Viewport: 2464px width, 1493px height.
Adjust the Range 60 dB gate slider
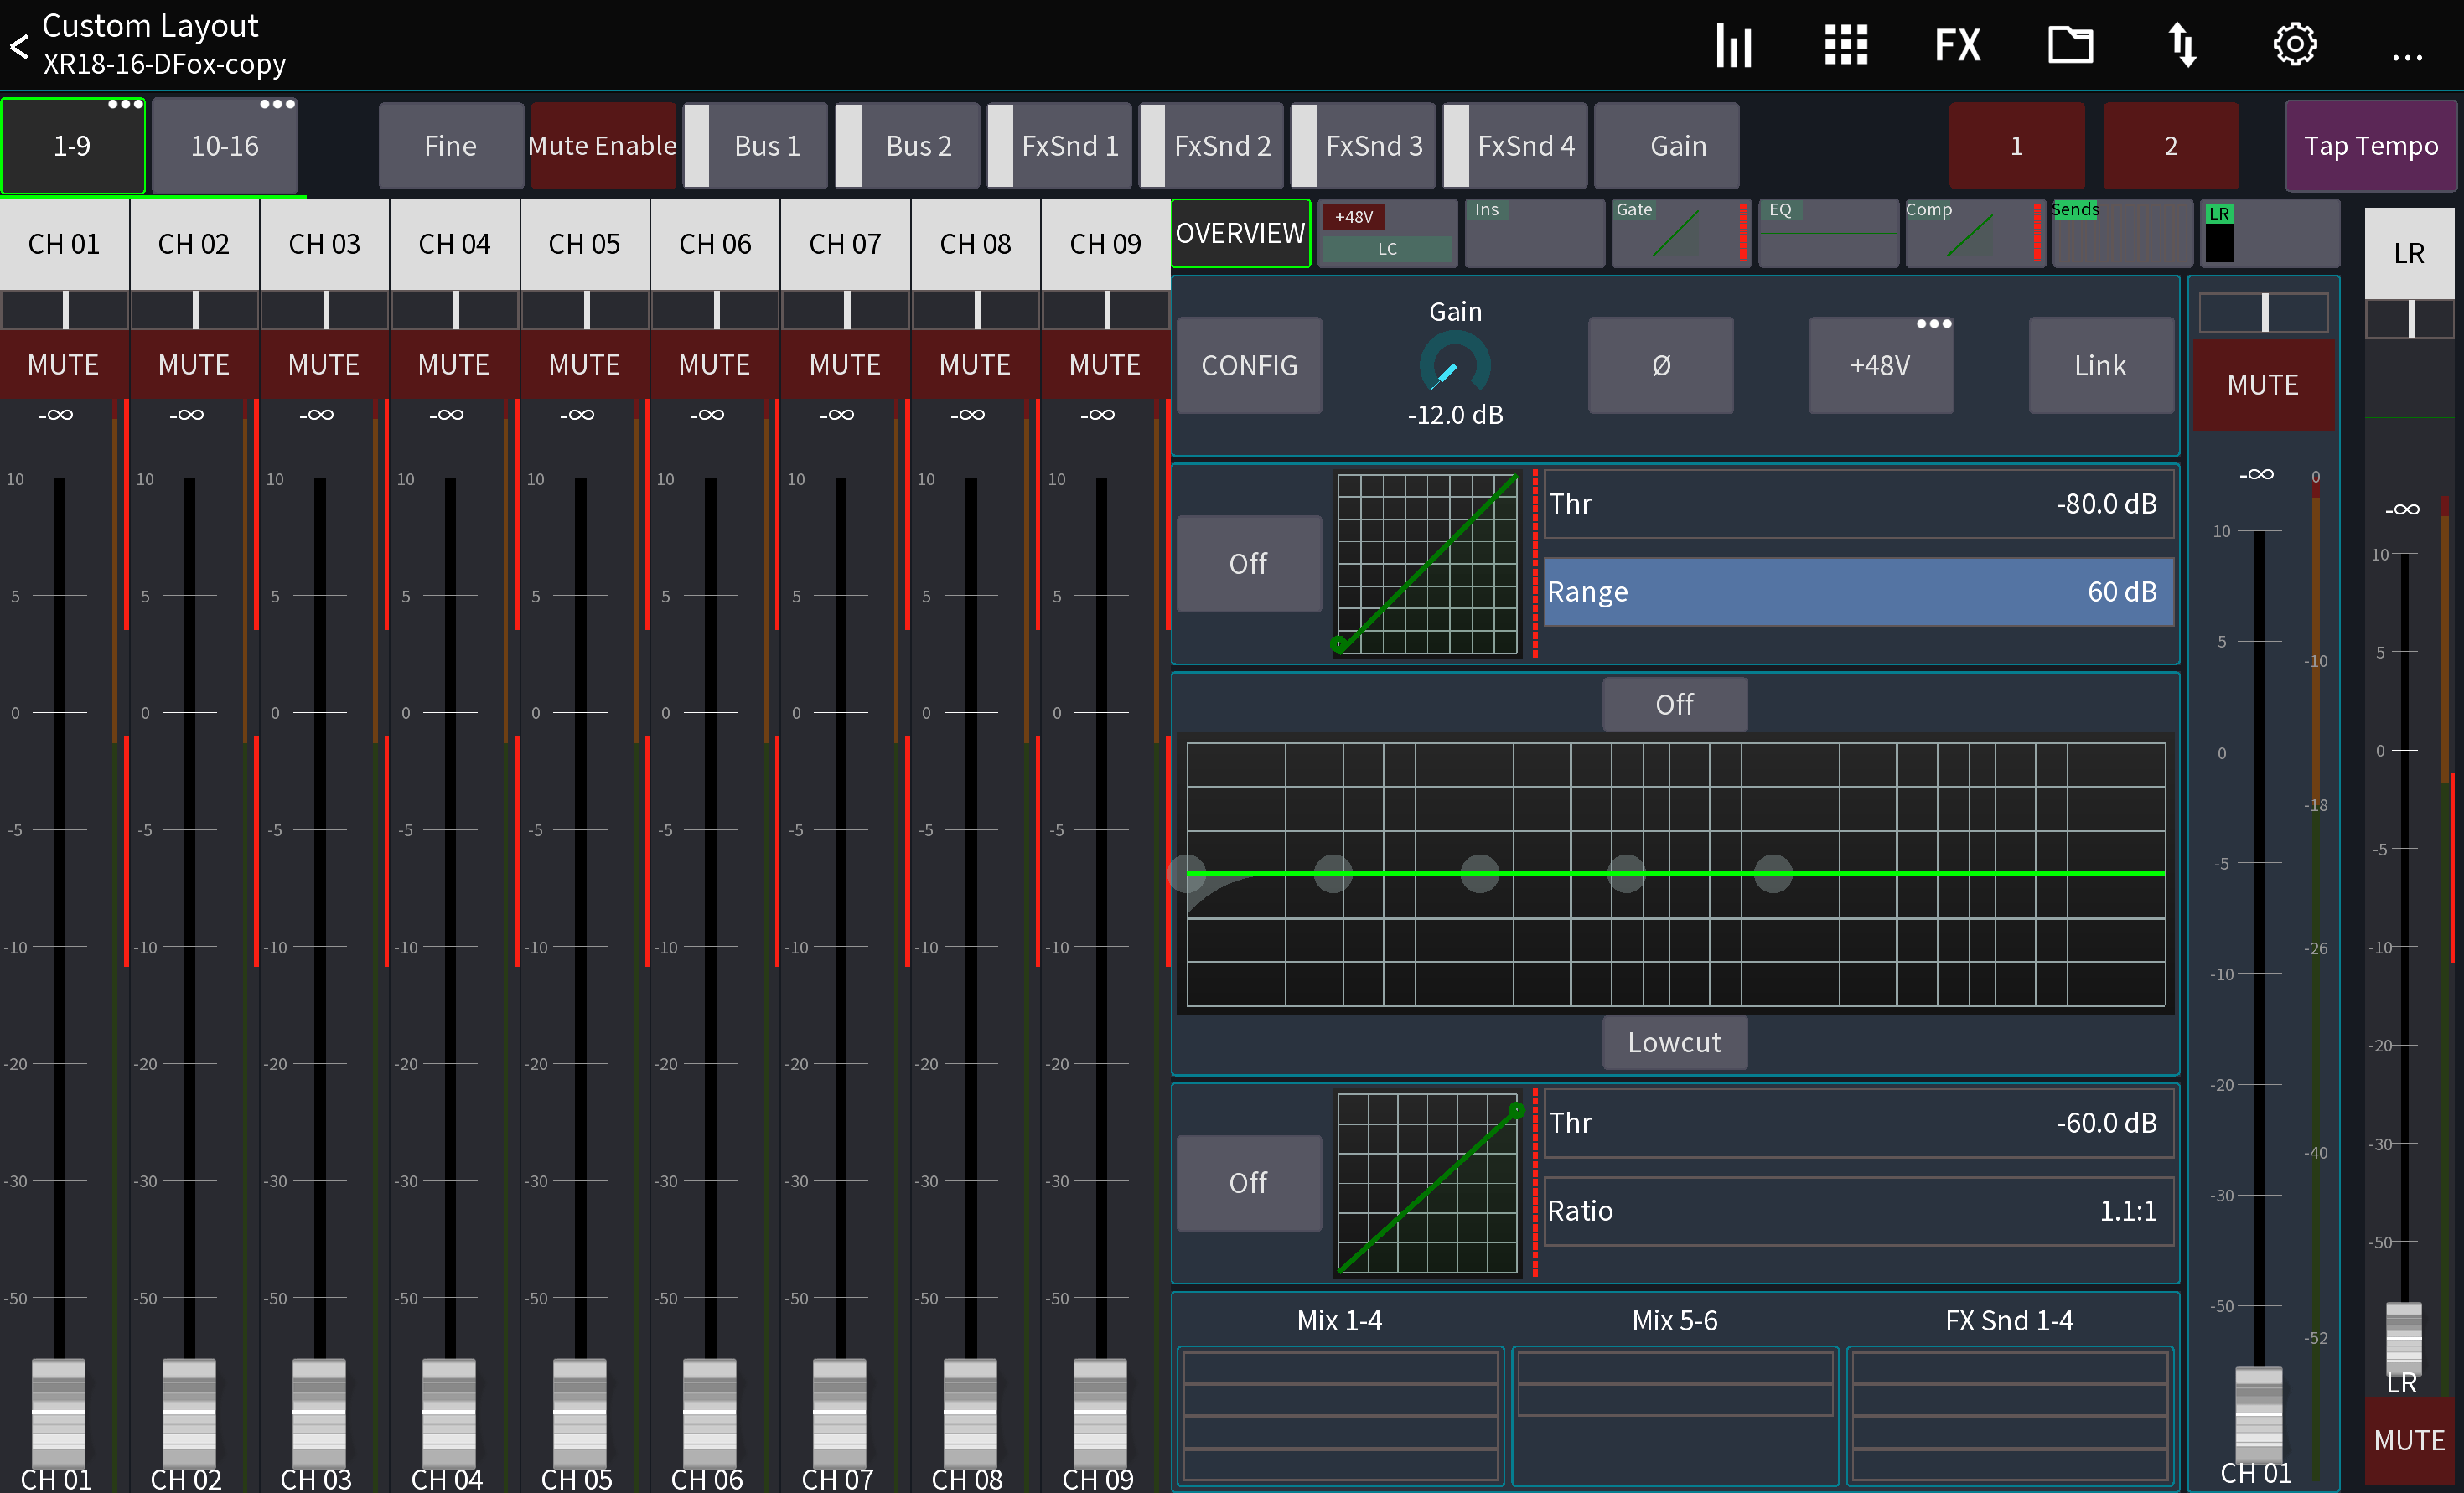1857,591
